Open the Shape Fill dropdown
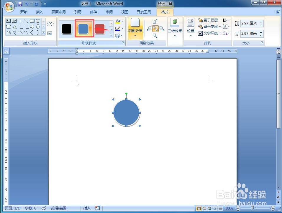The height and width of the screenshot is (213, 282). point(122,21)
